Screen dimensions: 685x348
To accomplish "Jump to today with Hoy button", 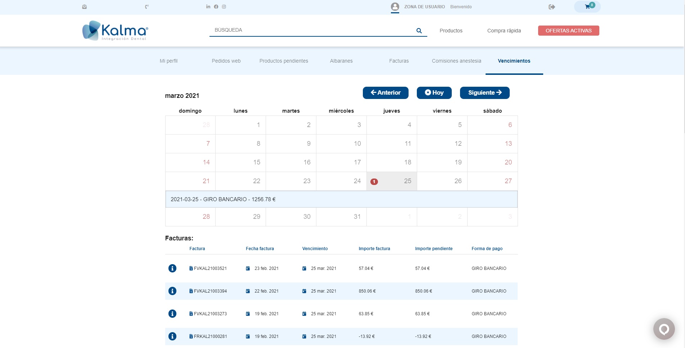I will point(434,92).
